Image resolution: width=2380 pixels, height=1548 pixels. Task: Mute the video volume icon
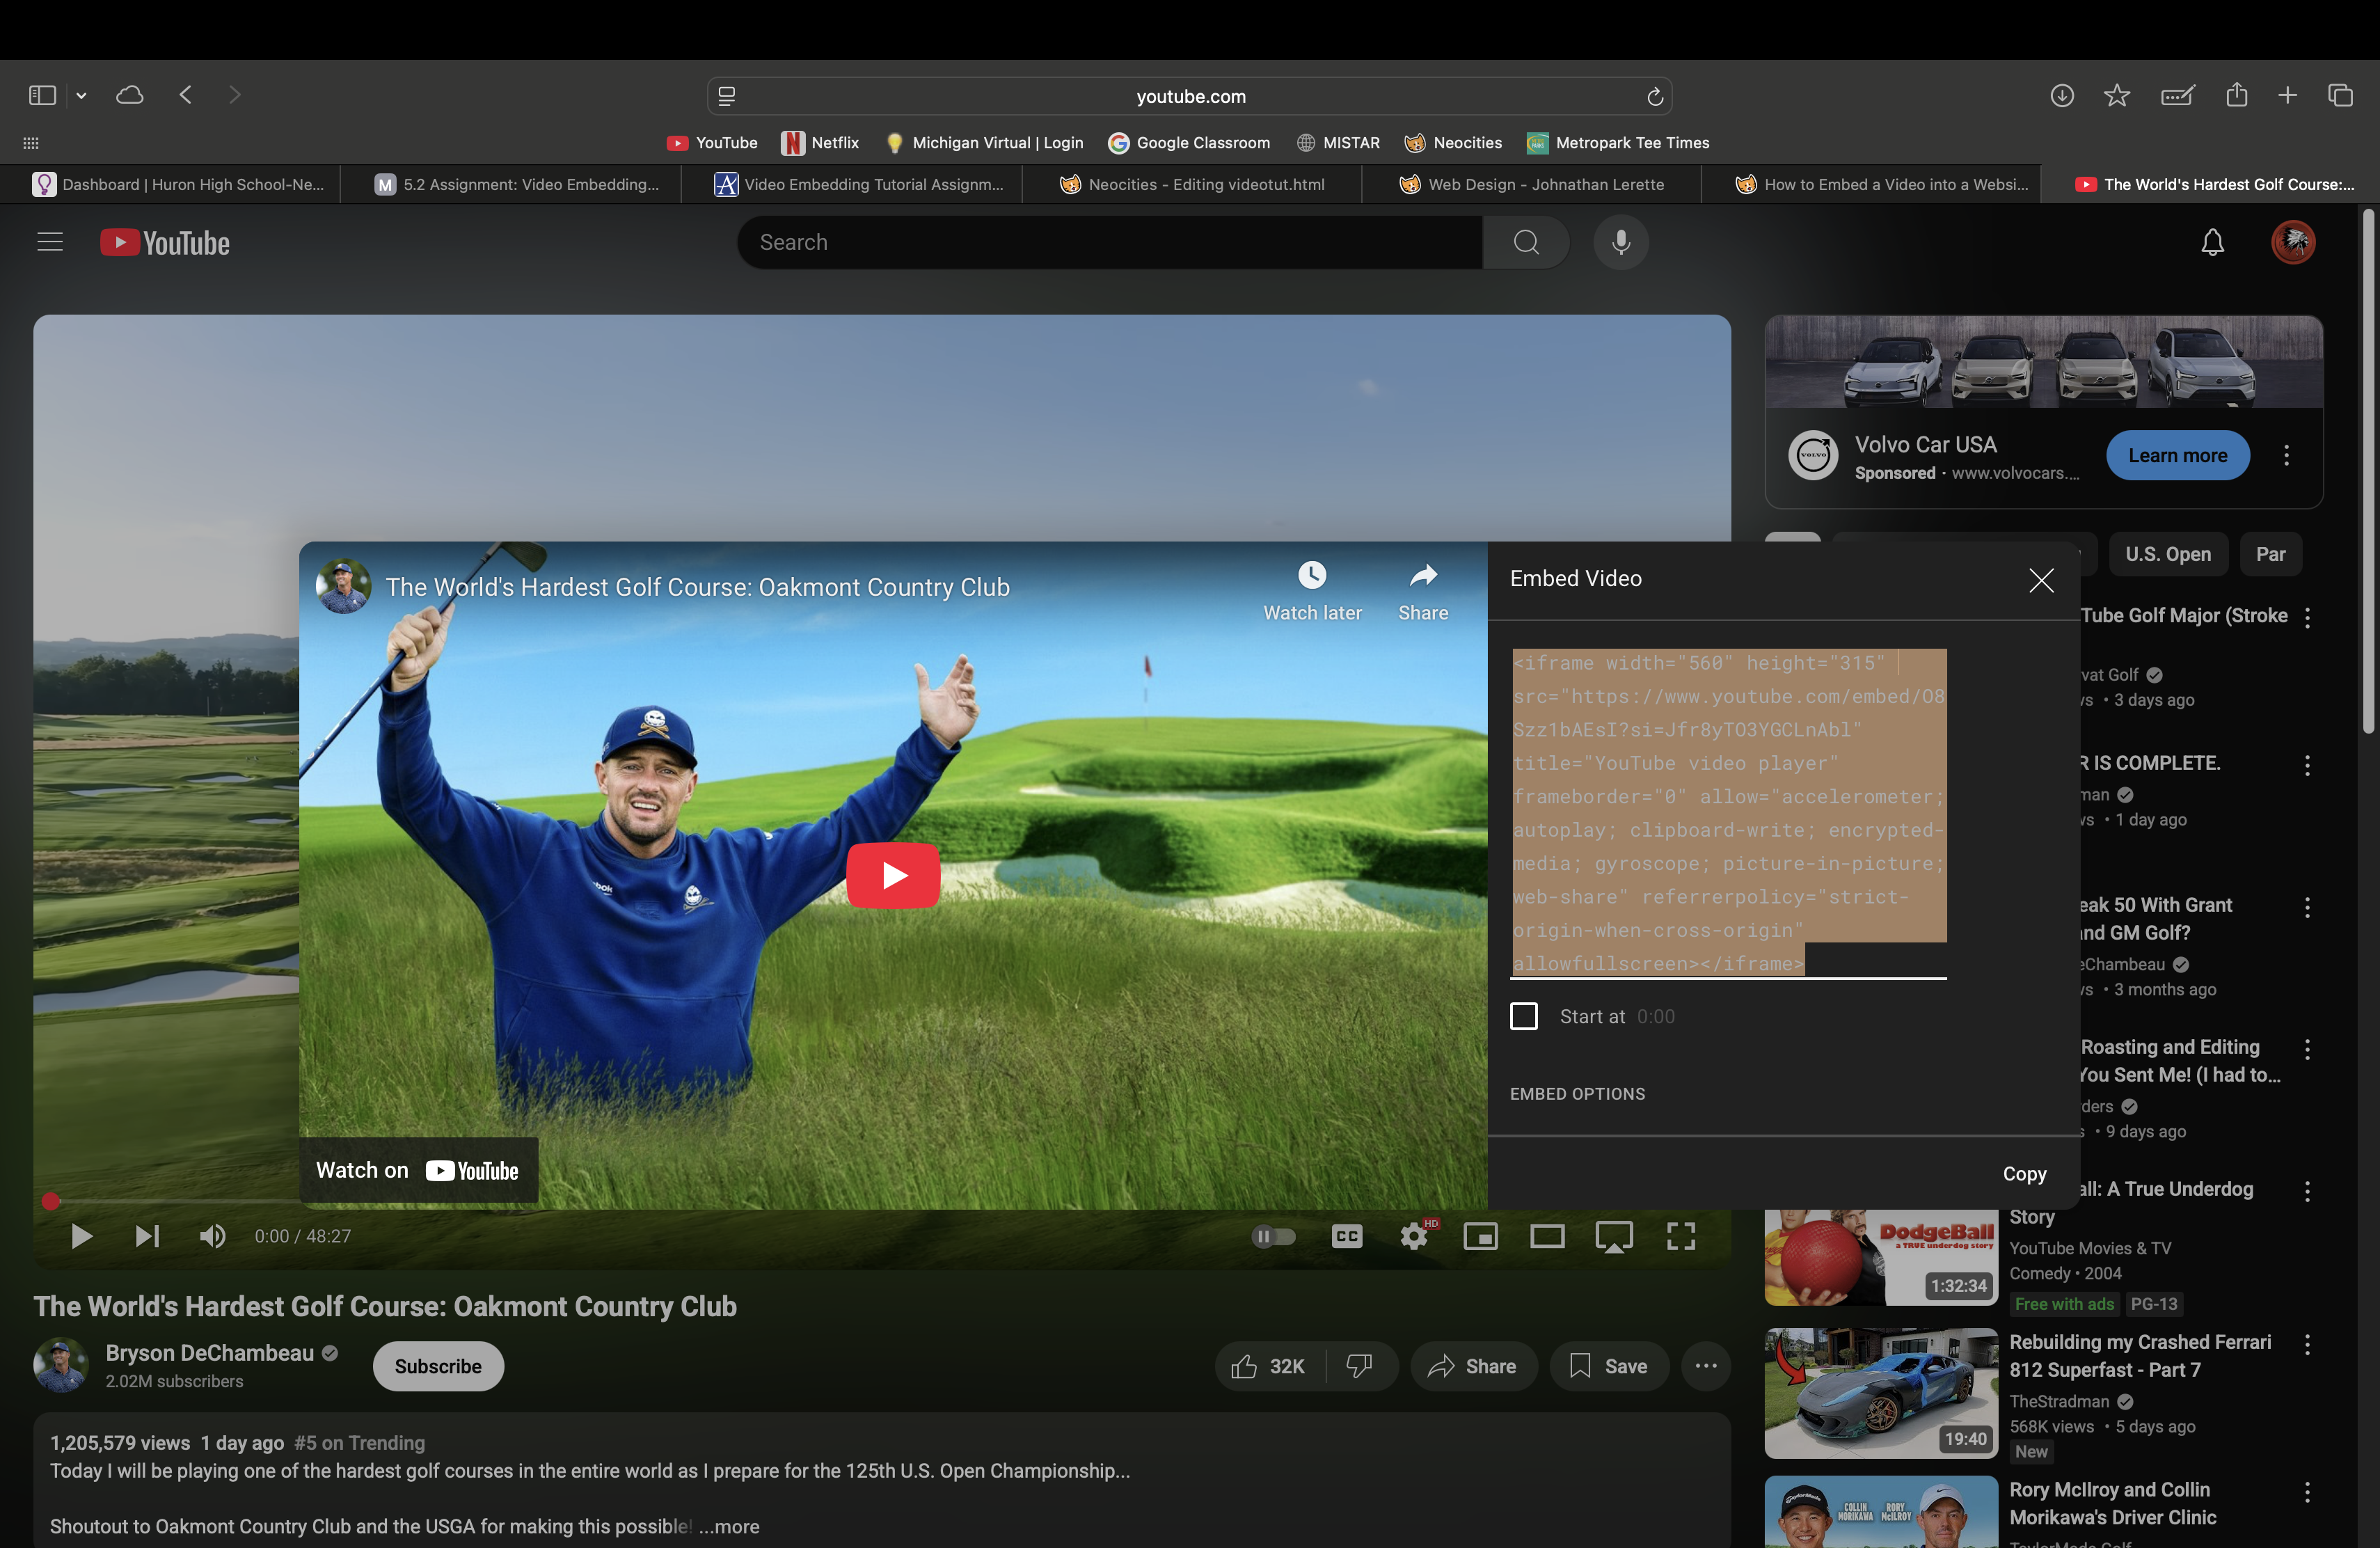pyautogui.click(x=212, y=1236)
